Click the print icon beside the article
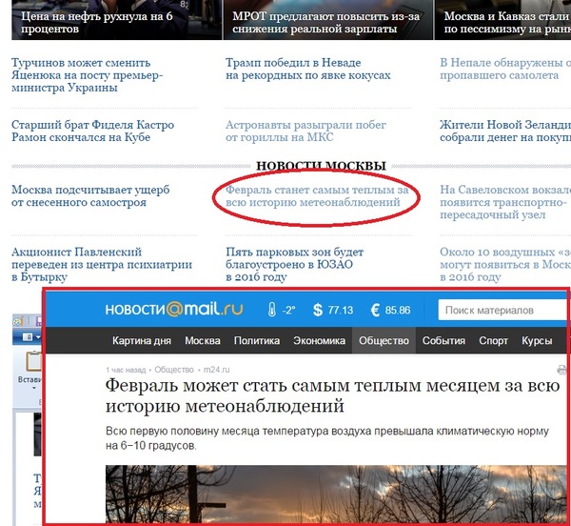This screenshot has height=526, width=571. point(561,369)
